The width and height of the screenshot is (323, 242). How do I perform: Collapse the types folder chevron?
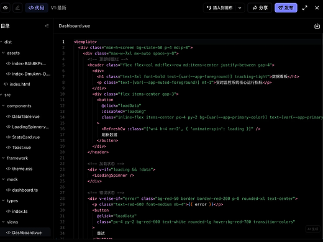point(3,200)
